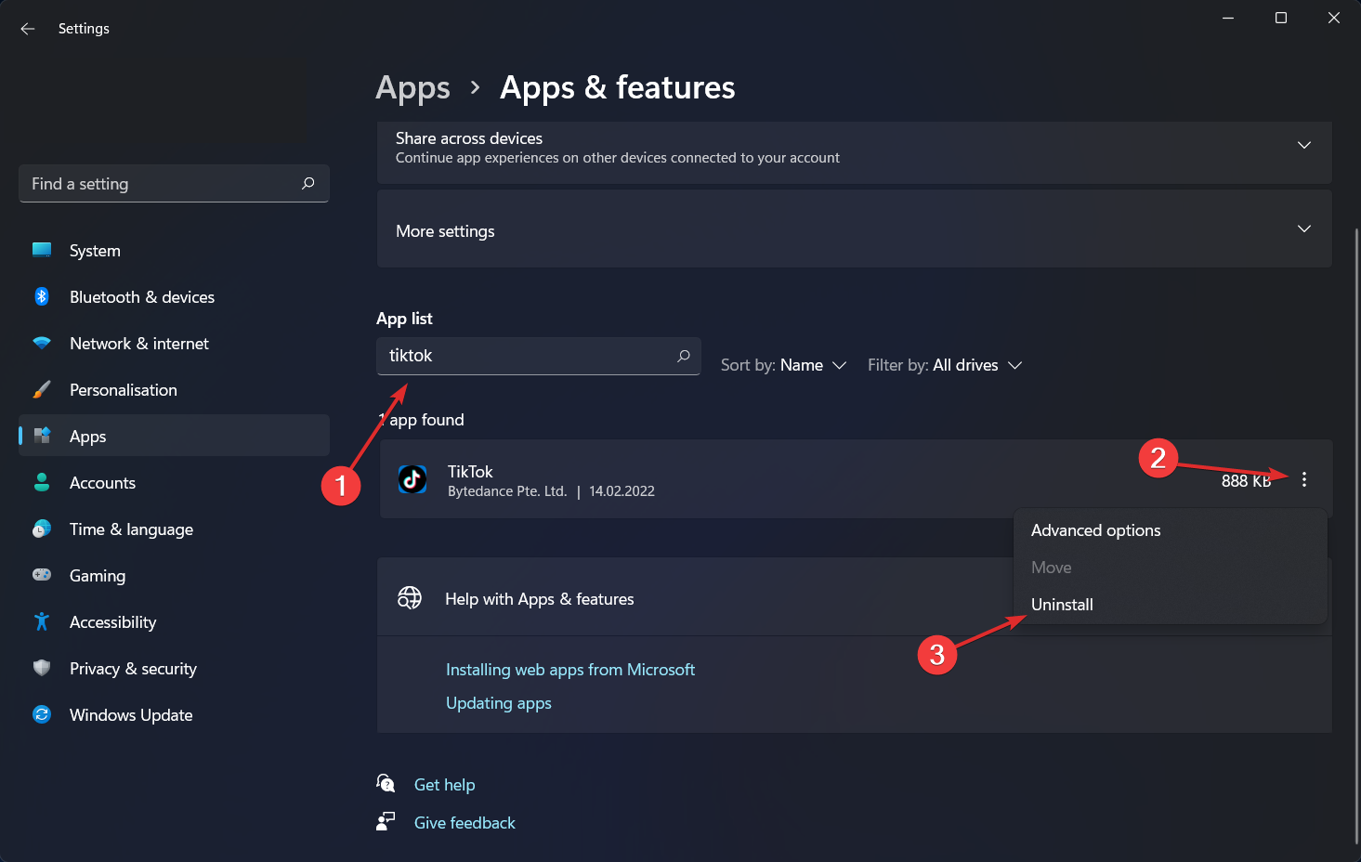The height and width of the screenshot is (862, 1361).
Task: Open Personalisation settings
Action: 174,390
